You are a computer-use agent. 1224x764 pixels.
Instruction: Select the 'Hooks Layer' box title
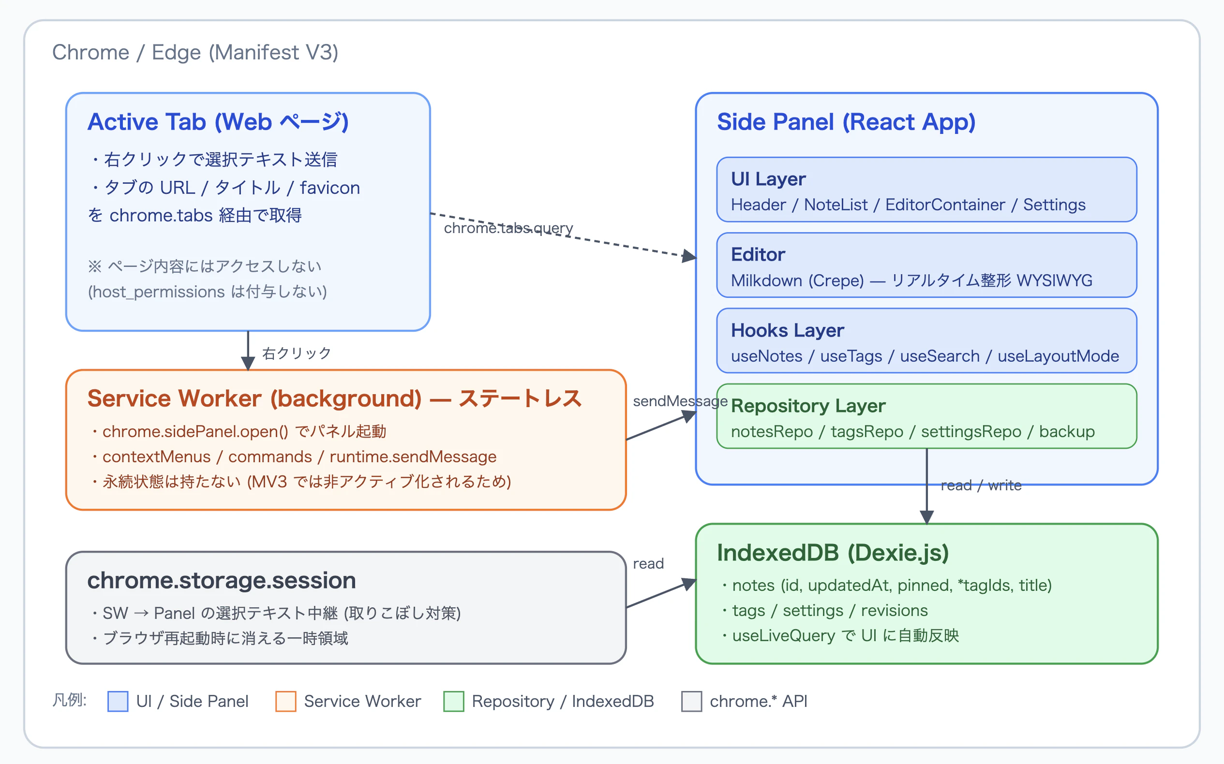(787, 330)
